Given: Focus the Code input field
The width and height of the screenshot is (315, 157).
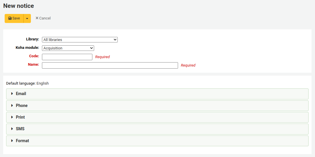Looking at the screenshot, I should [67, 57].
